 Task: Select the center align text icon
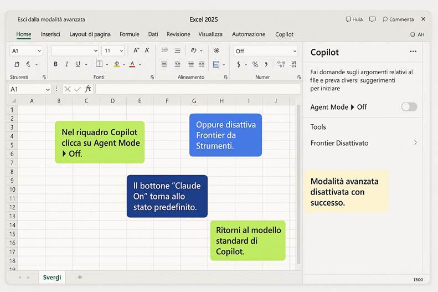[x=177, y=64]
